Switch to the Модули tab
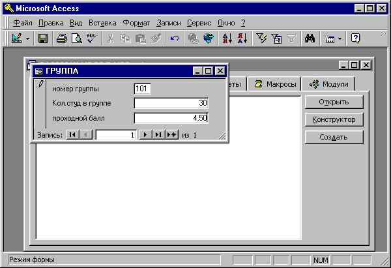The image size is (391, 268). (328, 84)
